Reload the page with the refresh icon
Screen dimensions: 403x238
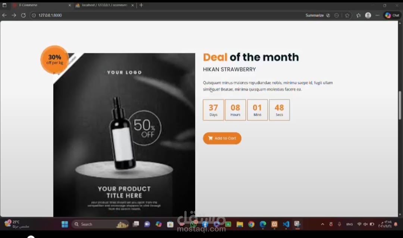[24, 15]
